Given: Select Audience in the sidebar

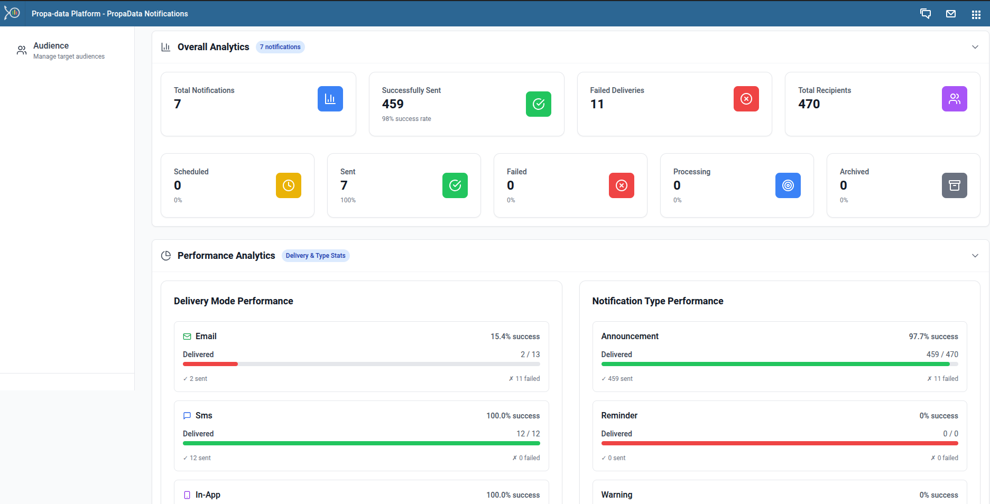Looking at the screenshot, I should [x=51, y=45].
